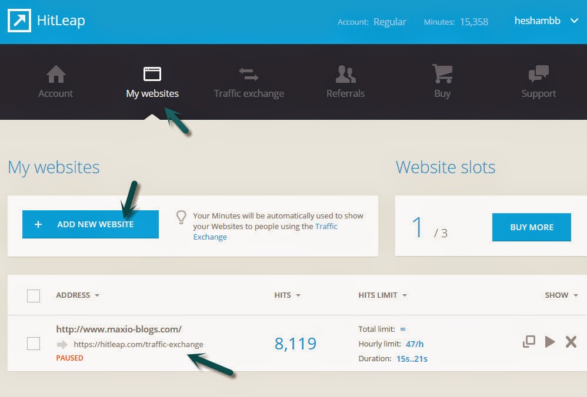Click the HitLeap brand name text
Image resolution: width=587 pixels, height=397 pixels.
pos(61,21)
